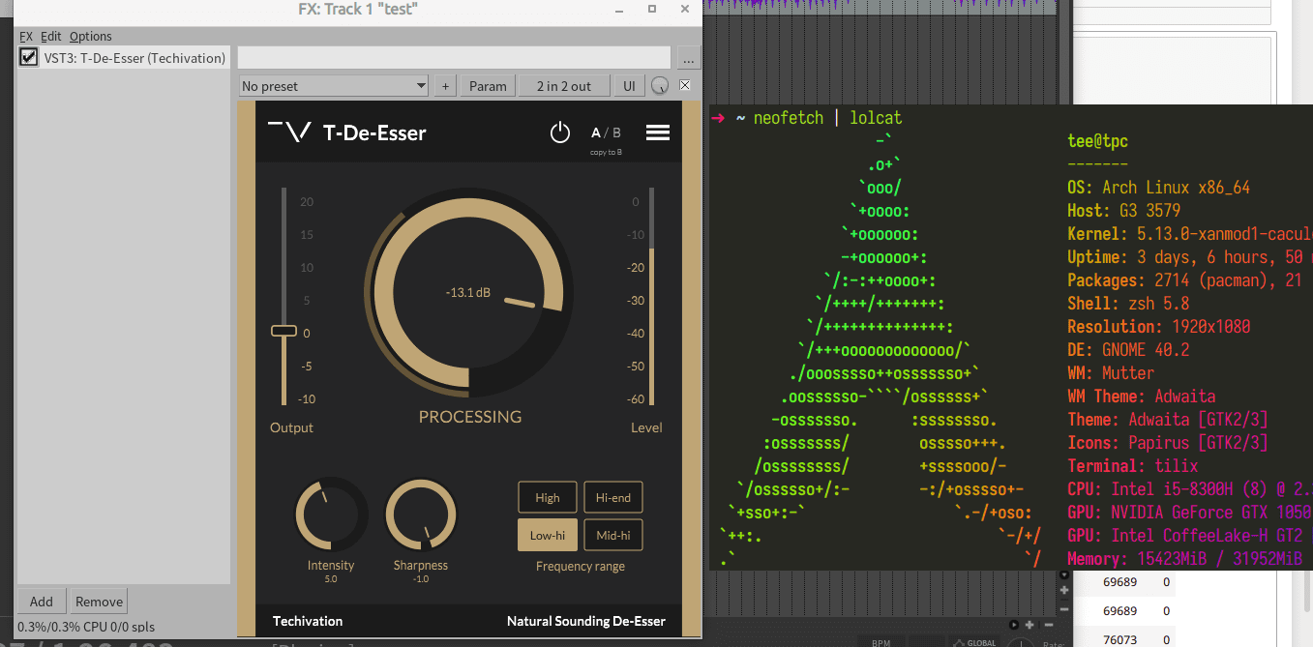
Task: Click the timeline vertical zoom-in plus icon
Action: (x=1064, y=590)
